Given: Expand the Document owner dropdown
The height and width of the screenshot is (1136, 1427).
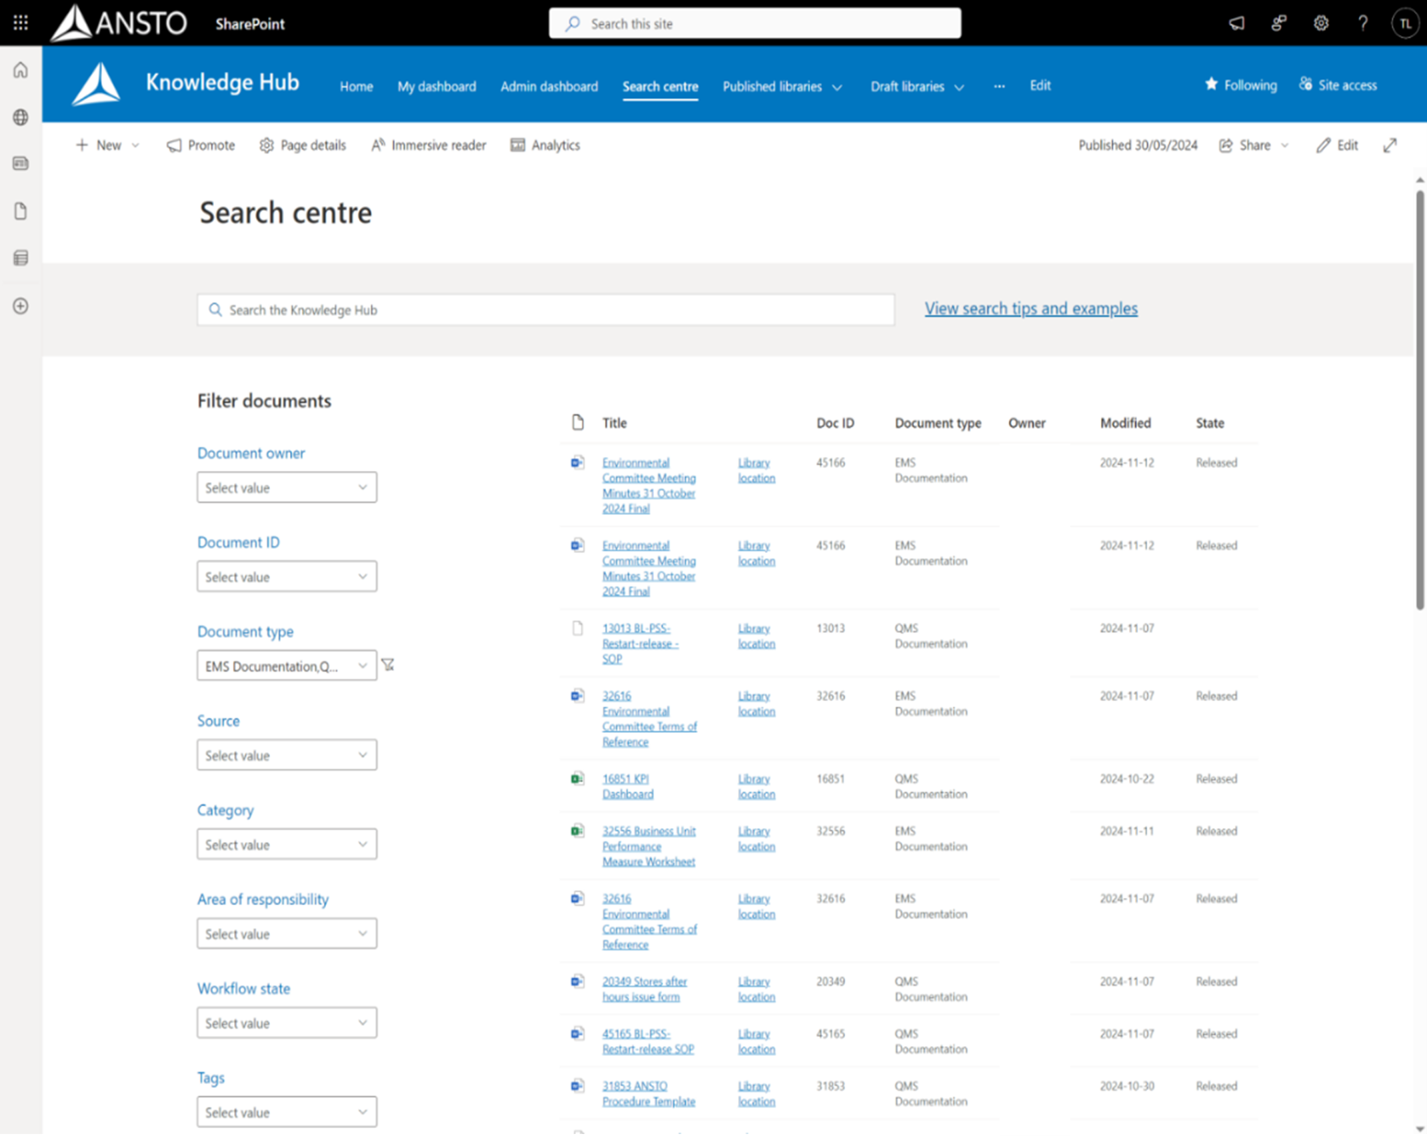Looking at the screenshot, I should 287,488.
